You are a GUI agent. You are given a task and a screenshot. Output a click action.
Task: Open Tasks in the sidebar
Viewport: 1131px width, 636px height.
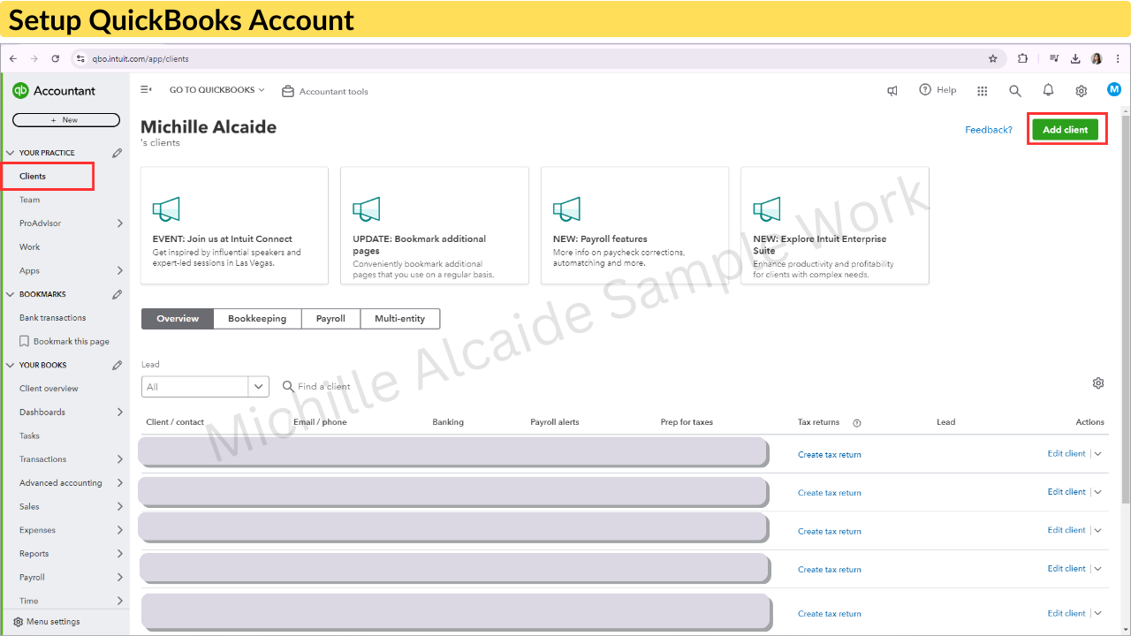pyautogui.click(x=30, y=435)
